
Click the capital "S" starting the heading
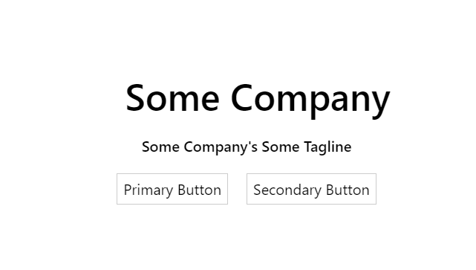[135, 98]
